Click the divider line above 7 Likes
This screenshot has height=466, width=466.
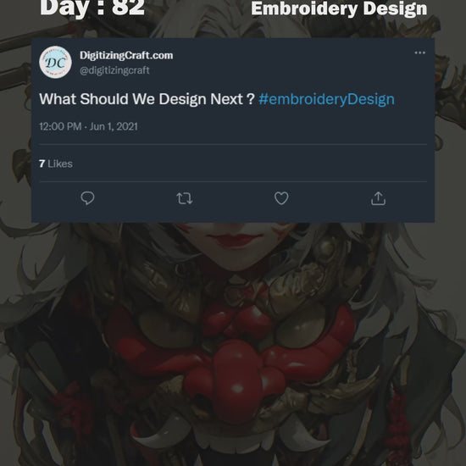click(x=233, y=145)
